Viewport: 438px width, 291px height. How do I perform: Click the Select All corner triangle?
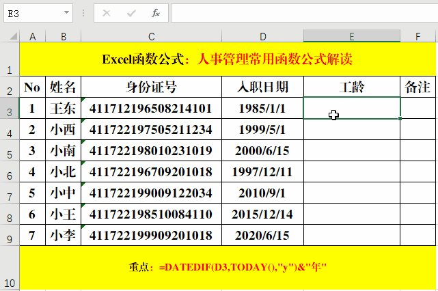coord(13,36)
